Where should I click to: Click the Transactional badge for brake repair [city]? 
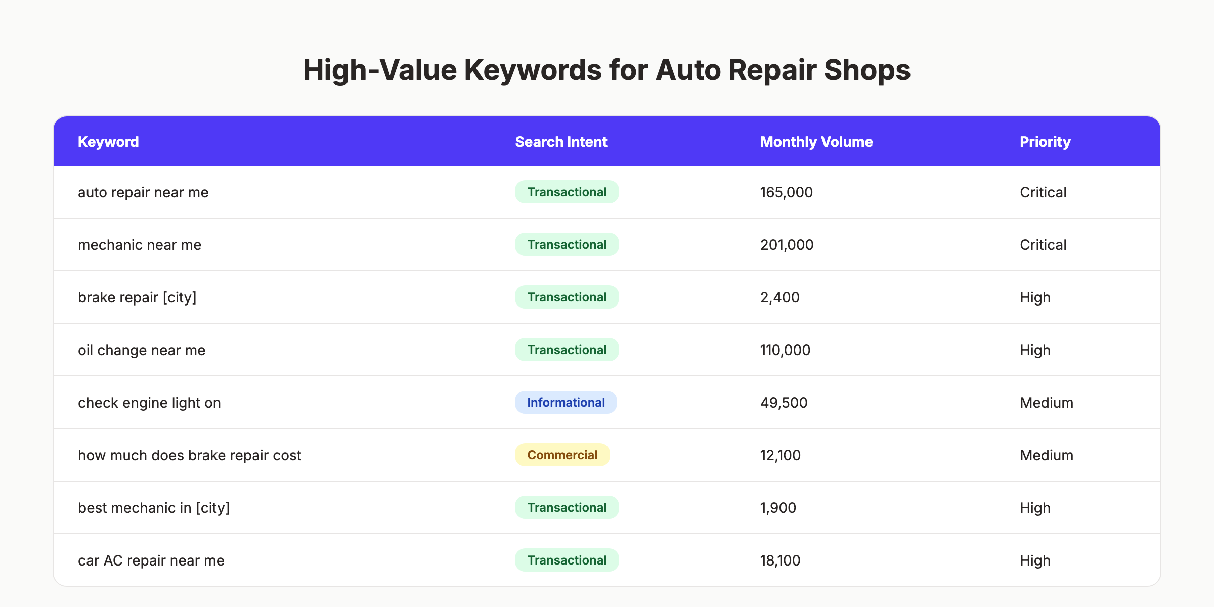(566, 297)
